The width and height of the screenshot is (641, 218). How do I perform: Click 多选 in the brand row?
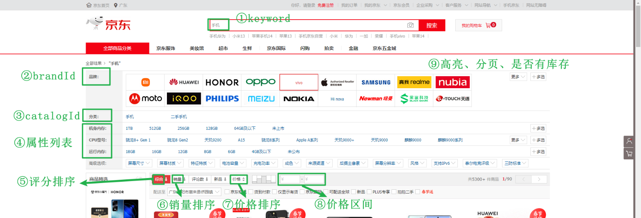pyautogui.click(x=538, y=77)
